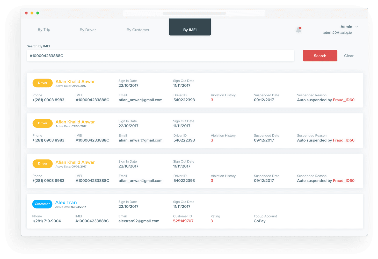Click the Search By IMEI label
This screenshot has width=378, height=259.
click(38, 46)
